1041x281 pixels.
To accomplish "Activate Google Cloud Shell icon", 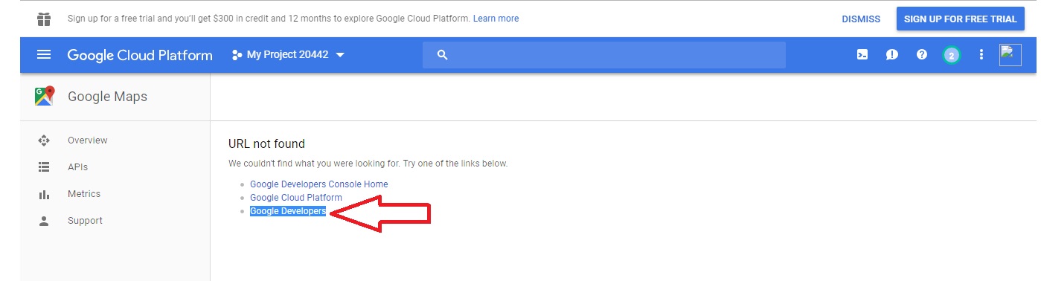I will coord(862,55).
